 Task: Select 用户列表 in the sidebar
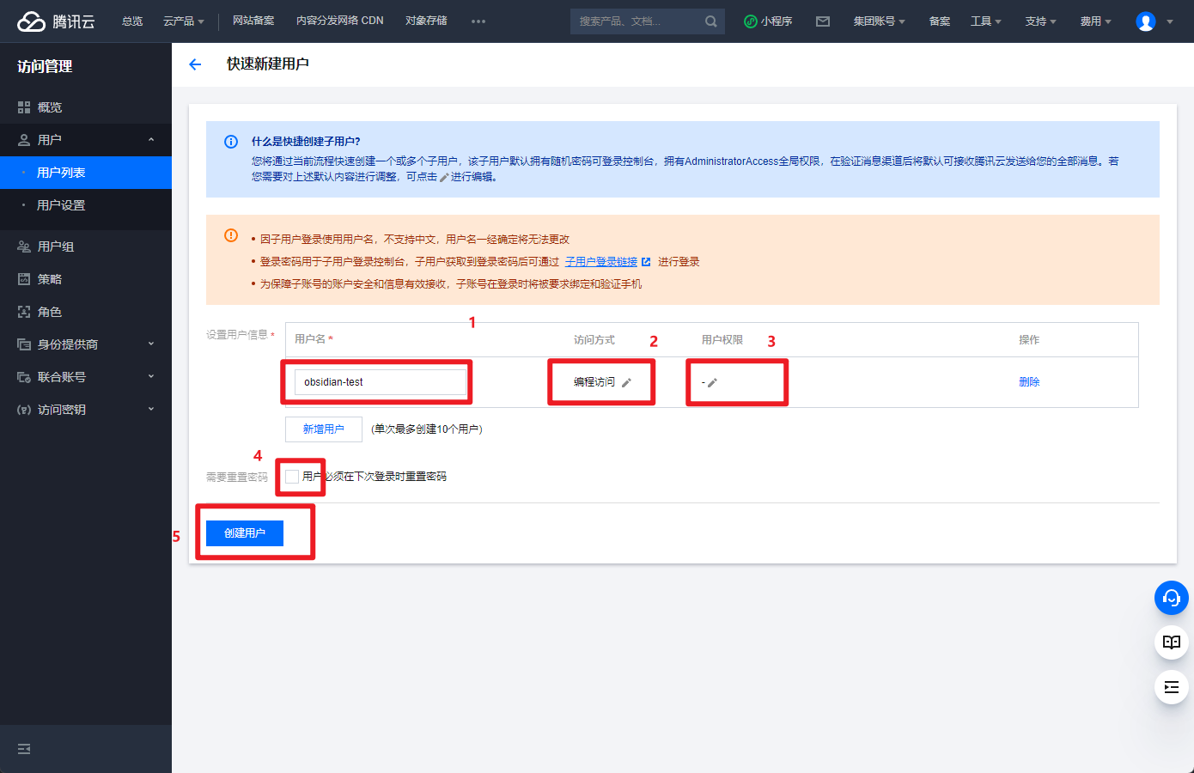(x=86, y=173)
